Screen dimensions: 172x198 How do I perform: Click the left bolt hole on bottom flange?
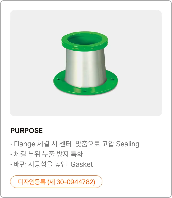pyautogui.click(x=58, y=79)
